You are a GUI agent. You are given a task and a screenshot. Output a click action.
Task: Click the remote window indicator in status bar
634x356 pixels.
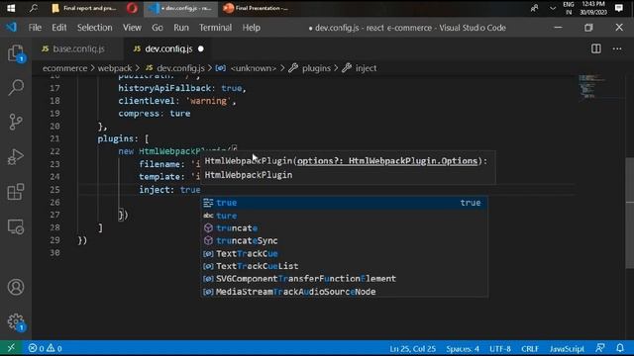(11, 347)
